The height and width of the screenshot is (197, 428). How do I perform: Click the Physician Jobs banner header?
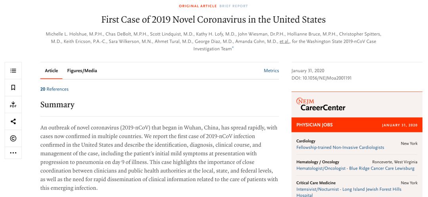pyautogui.click(x=314, y=125)
